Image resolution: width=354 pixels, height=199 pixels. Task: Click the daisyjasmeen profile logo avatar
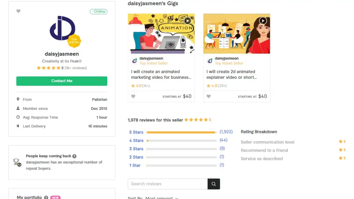point(63,28)
